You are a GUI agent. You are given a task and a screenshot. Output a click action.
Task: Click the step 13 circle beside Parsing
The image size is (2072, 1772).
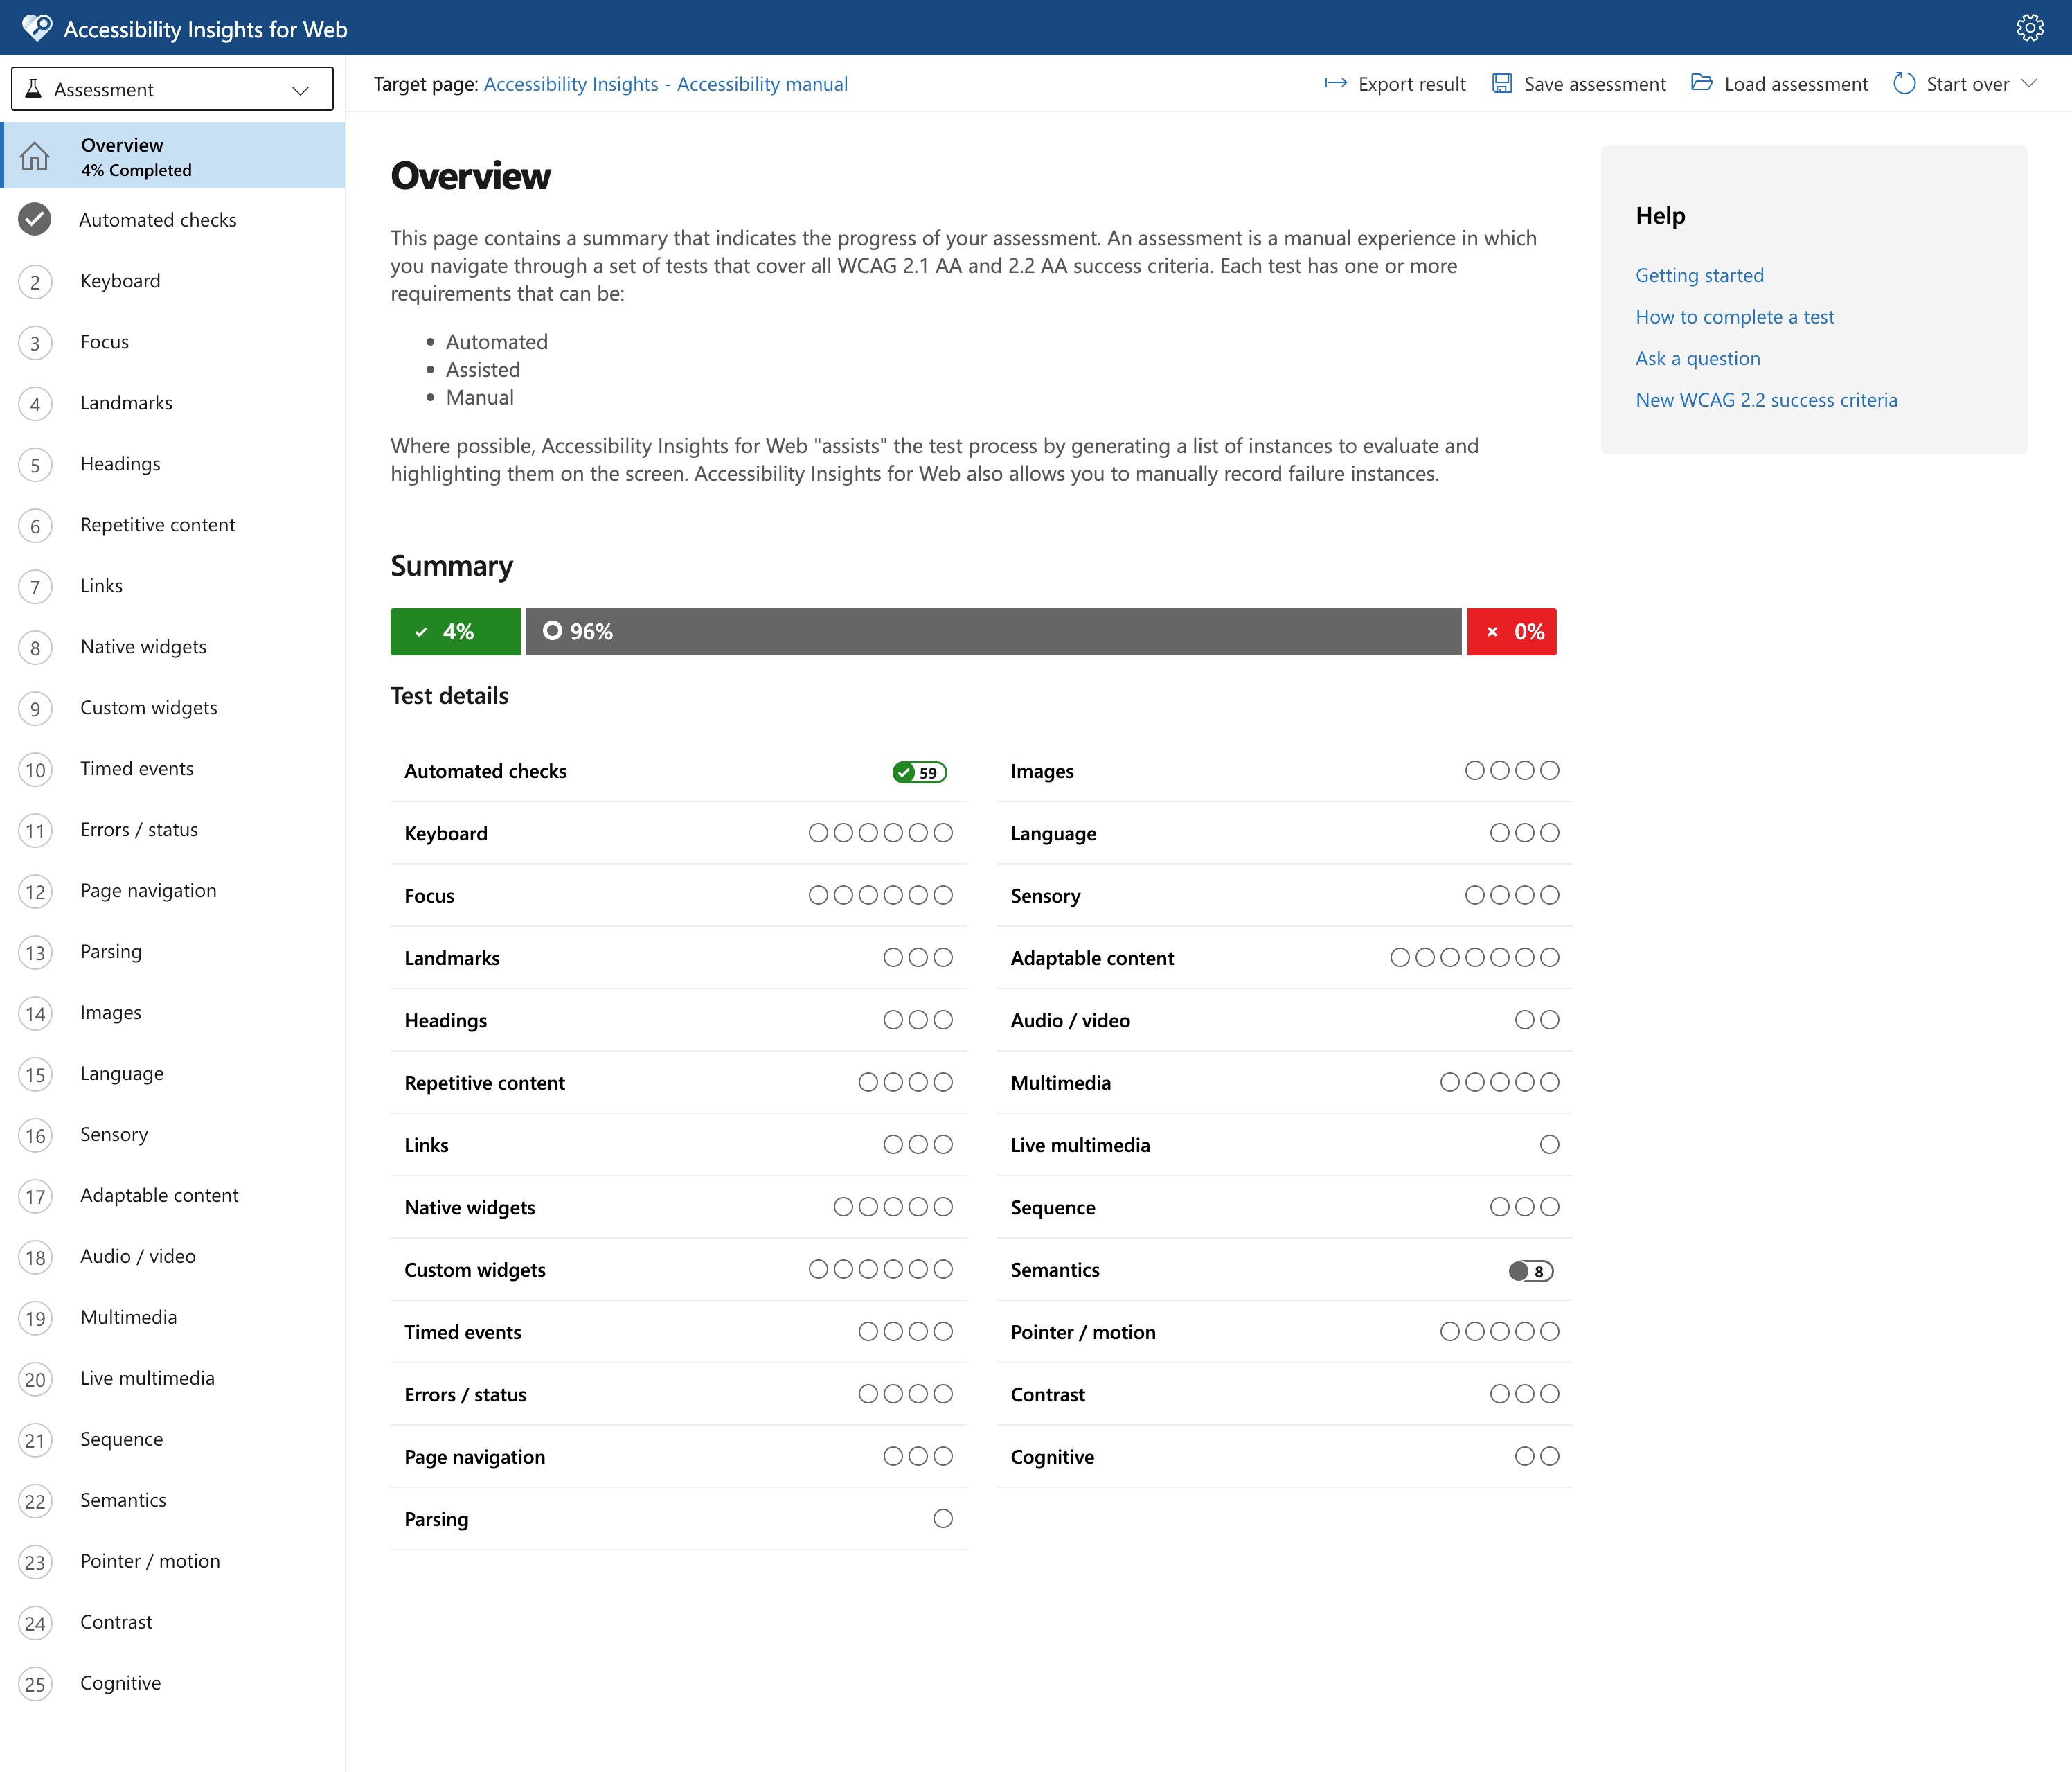pyautogui.click(x=35, y=953)
